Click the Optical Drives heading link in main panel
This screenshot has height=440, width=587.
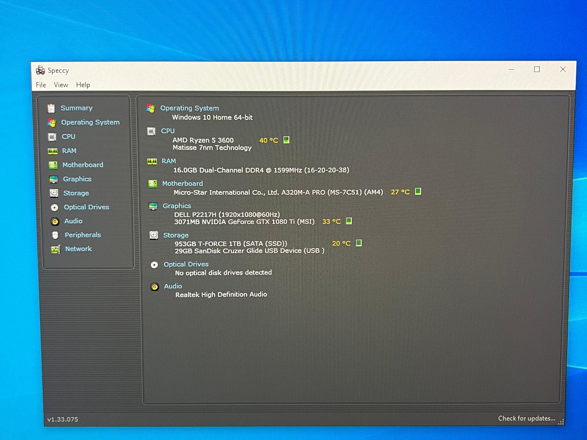(x=186, y=264)
